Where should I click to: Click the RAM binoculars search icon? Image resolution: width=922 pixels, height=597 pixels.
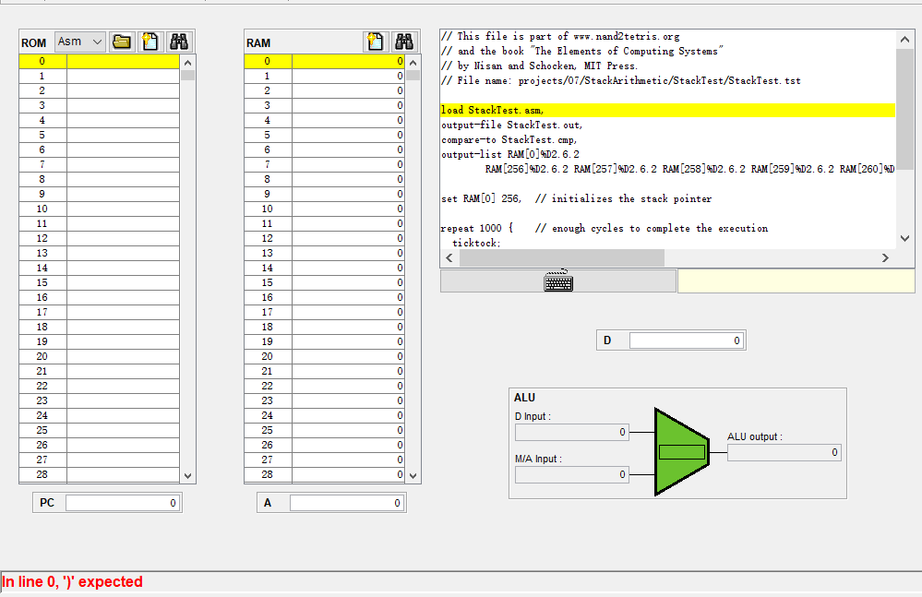point(403,42)
